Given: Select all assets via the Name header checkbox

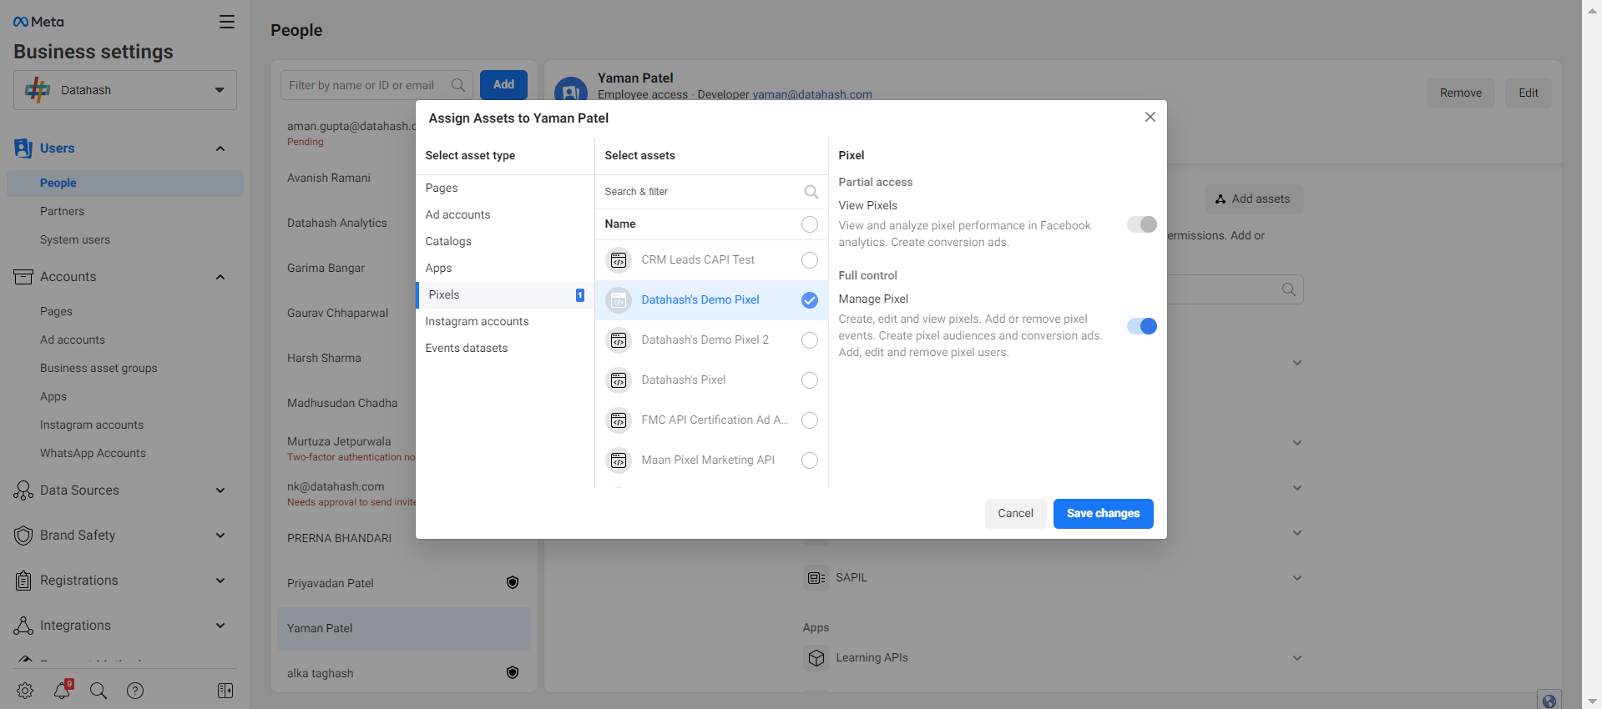Looking at the screenshot, I should (x=810, y=224).
